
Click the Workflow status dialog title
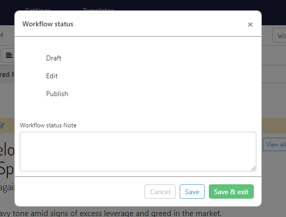pos(48,24)
